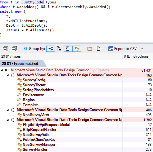Toggle group by type button
Viewport: 153px width, 152px height.
point(77,49)
